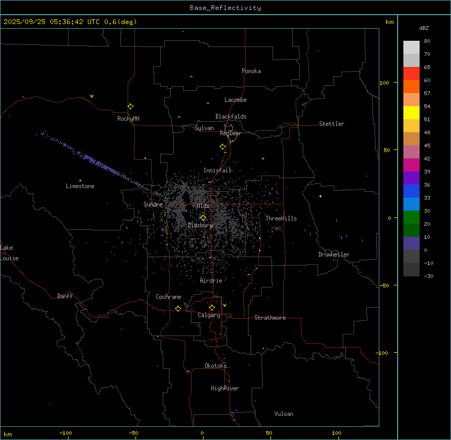Click the magenta swatch in the dBZ legend

[411, 165]
